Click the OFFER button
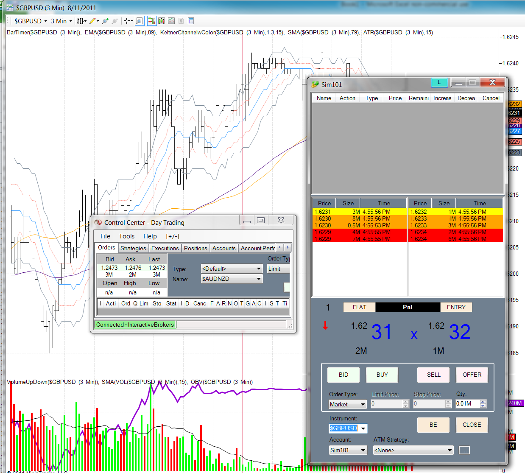This screenshot has height=473, width=525. click(x=472, y=375)
